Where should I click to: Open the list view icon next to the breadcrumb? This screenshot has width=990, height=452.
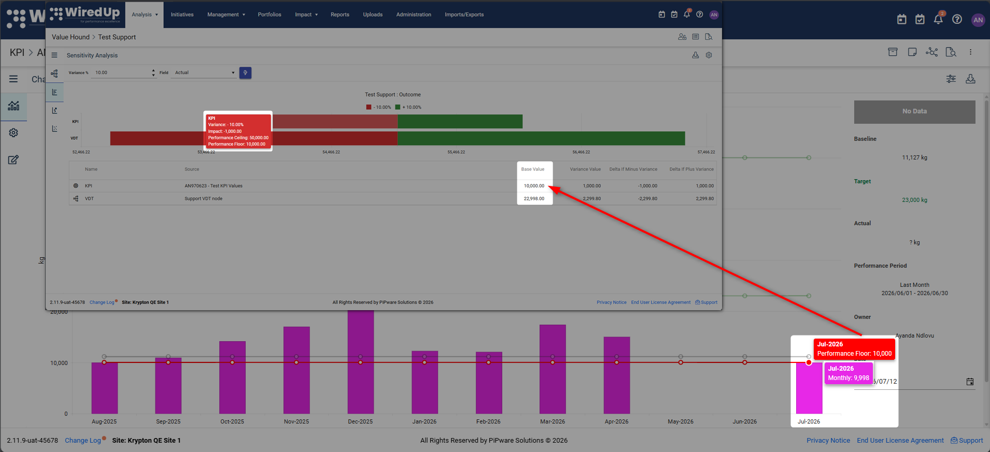(696, 37)
